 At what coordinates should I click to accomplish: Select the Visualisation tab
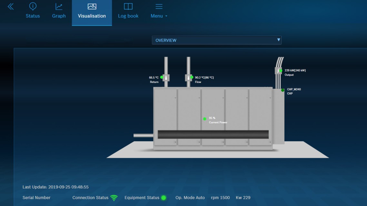[92, 12]
